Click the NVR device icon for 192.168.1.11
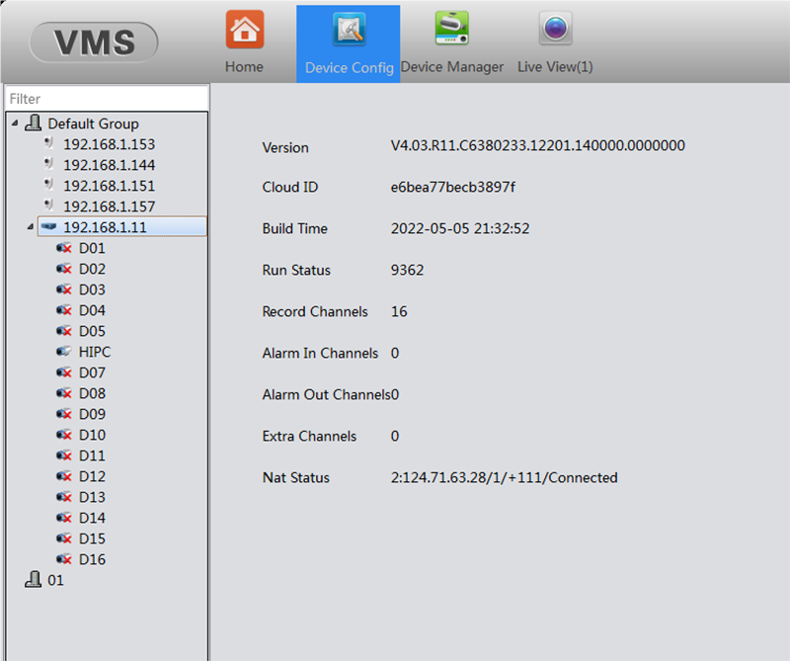This screenshot has width=790, height=661. coord(48,227)
